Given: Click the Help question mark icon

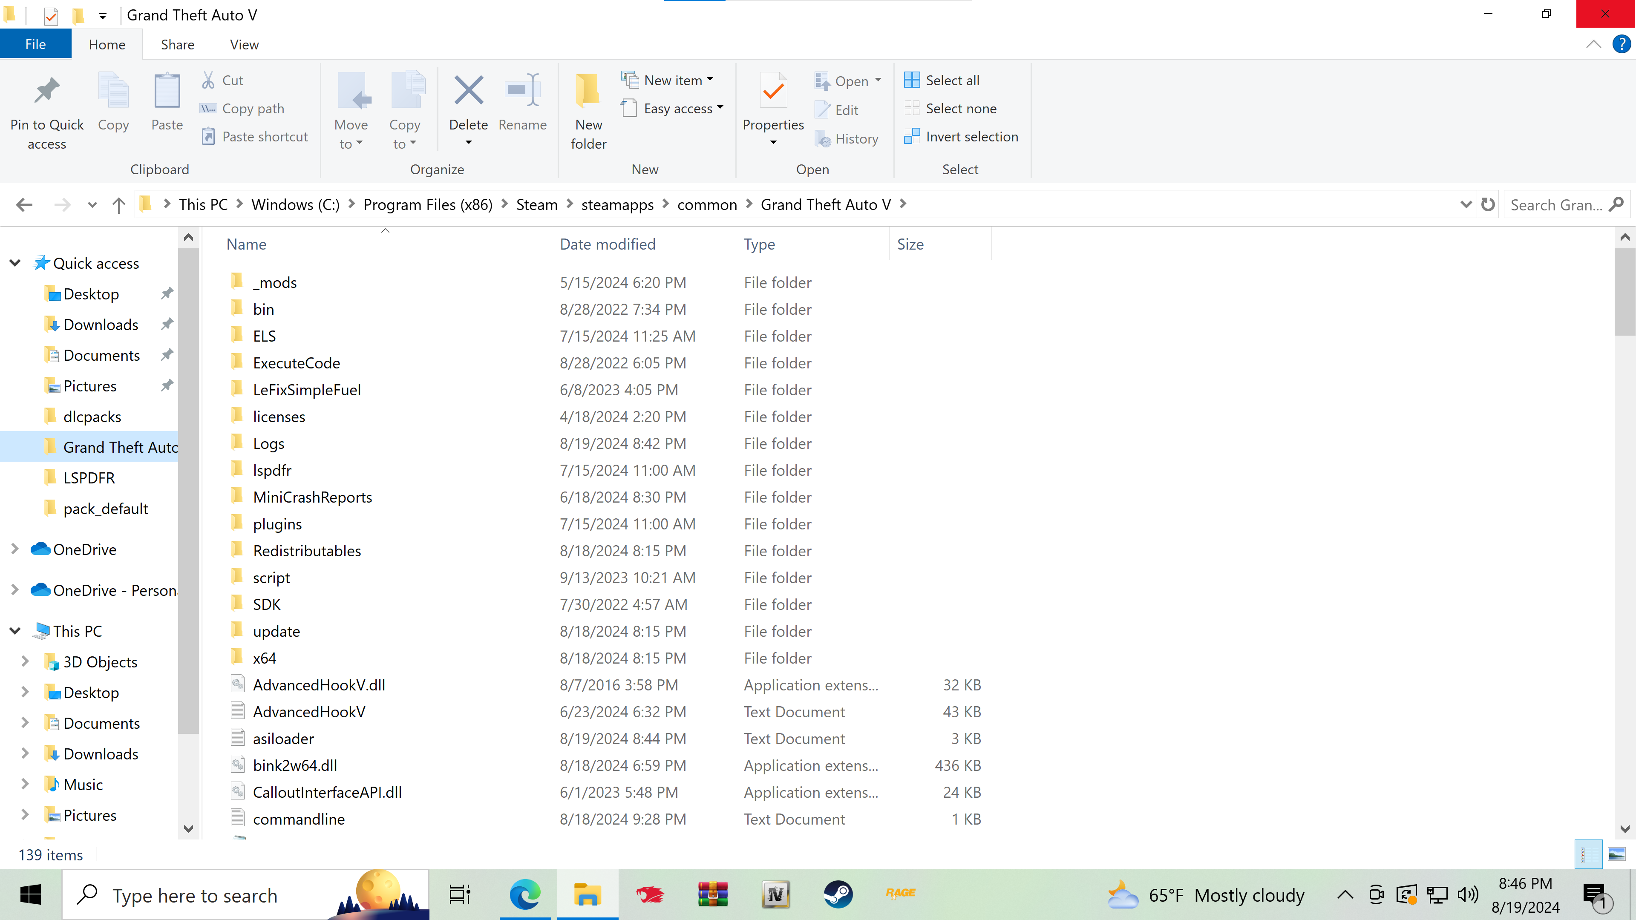Looking at the screenshot, I should point(1622,44).
